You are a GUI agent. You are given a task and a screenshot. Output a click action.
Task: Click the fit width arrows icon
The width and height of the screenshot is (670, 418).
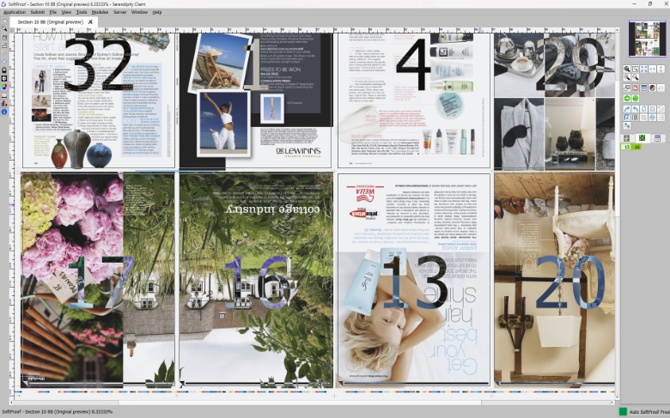tap(652, 69)
